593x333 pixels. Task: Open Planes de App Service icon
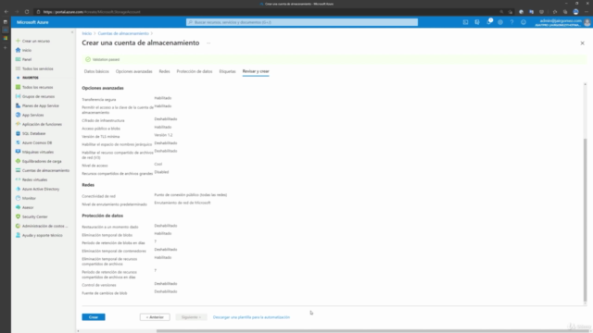point(18,105)
